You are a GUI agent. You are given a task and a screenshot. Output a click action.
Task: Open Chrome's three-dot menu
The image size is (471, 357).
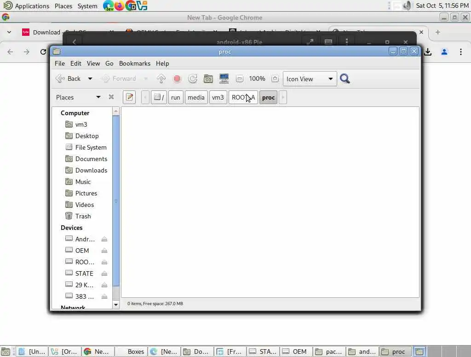[461, 52]
